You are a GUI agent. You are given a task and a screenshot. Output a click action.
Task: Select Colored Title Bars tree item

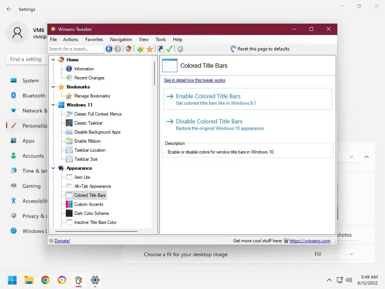click(x=89, y=195)
